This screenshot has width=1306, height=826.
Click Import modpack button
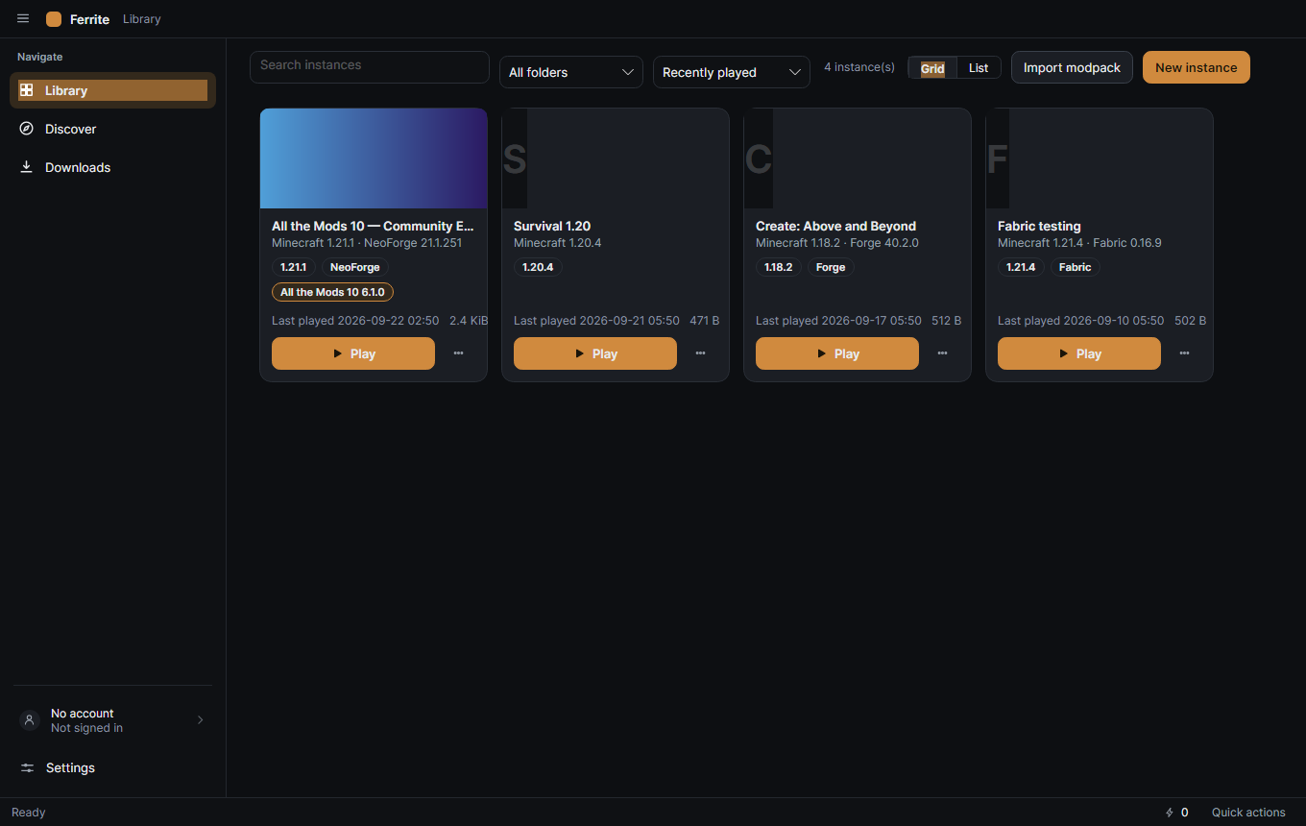click(1072, 67)
